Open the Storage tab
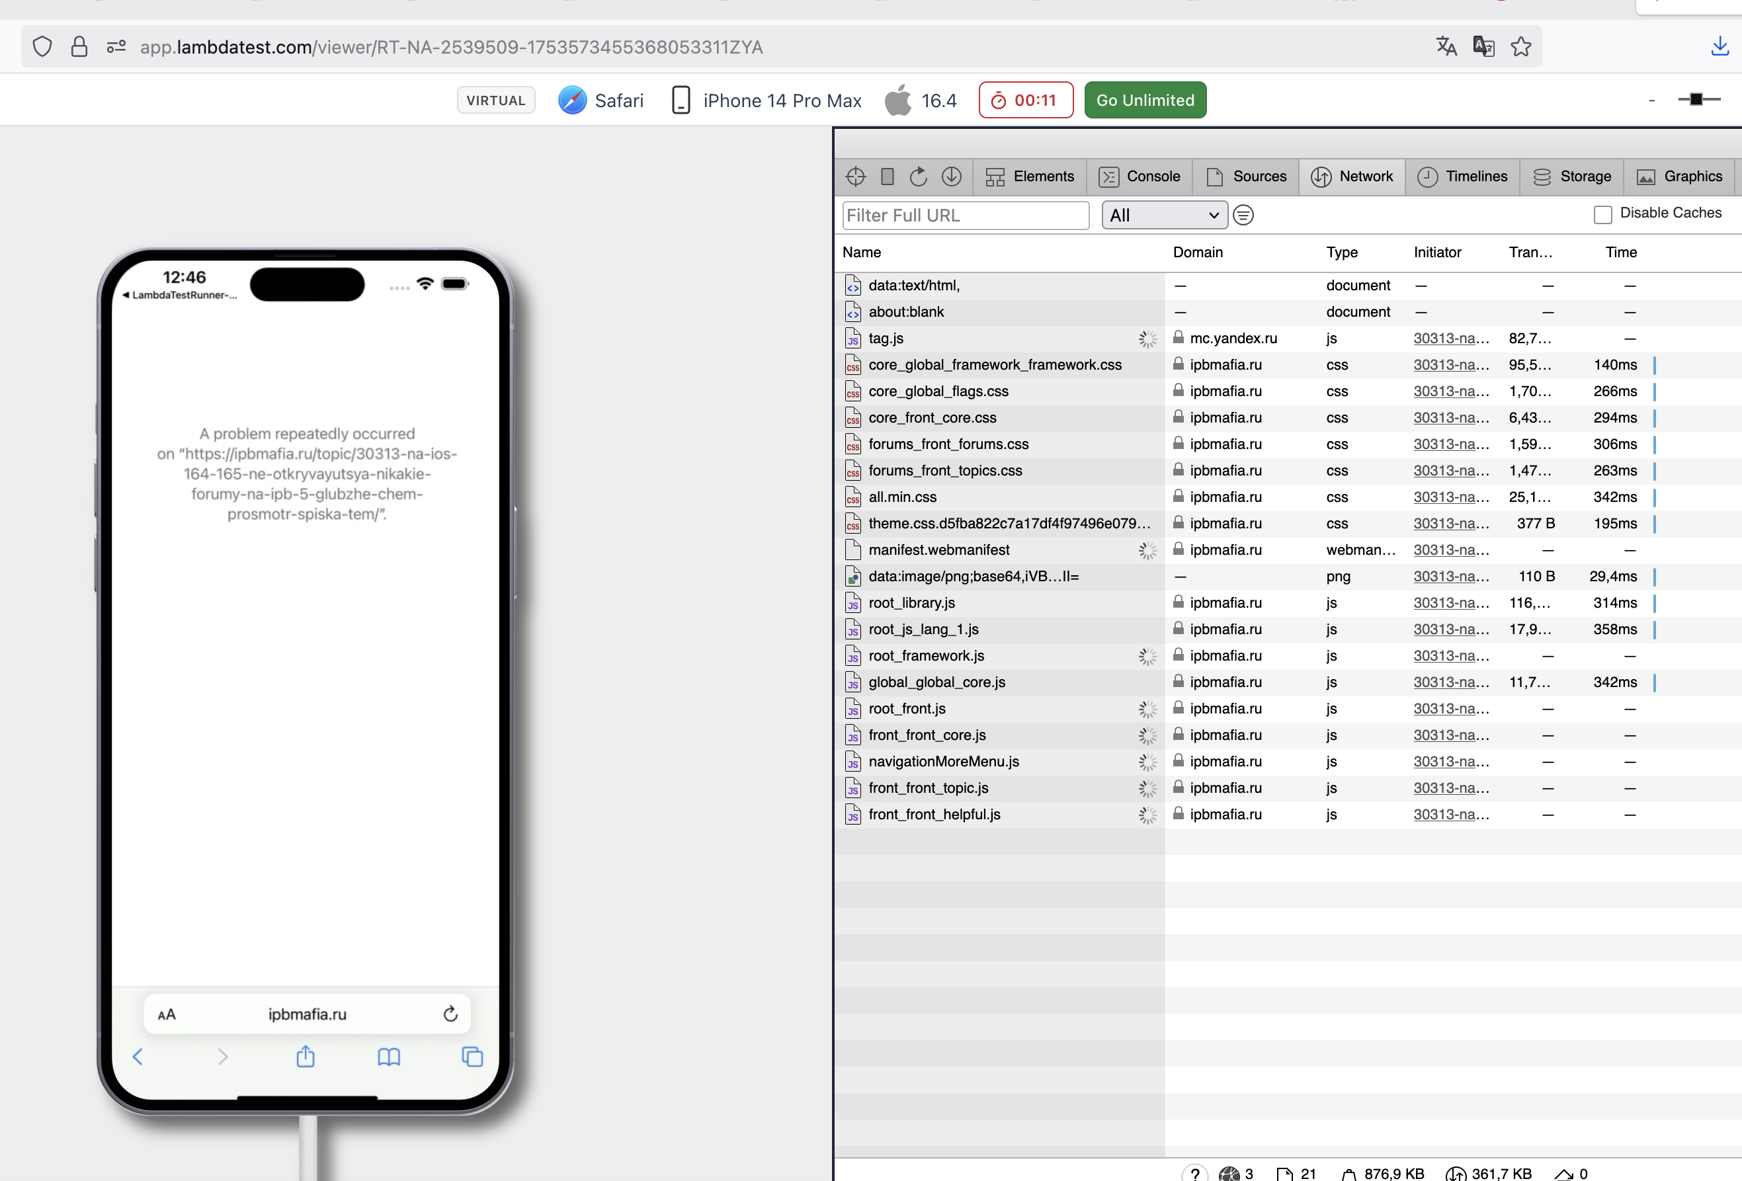Screen dimensions: 1742x1181 point(1572,177)
